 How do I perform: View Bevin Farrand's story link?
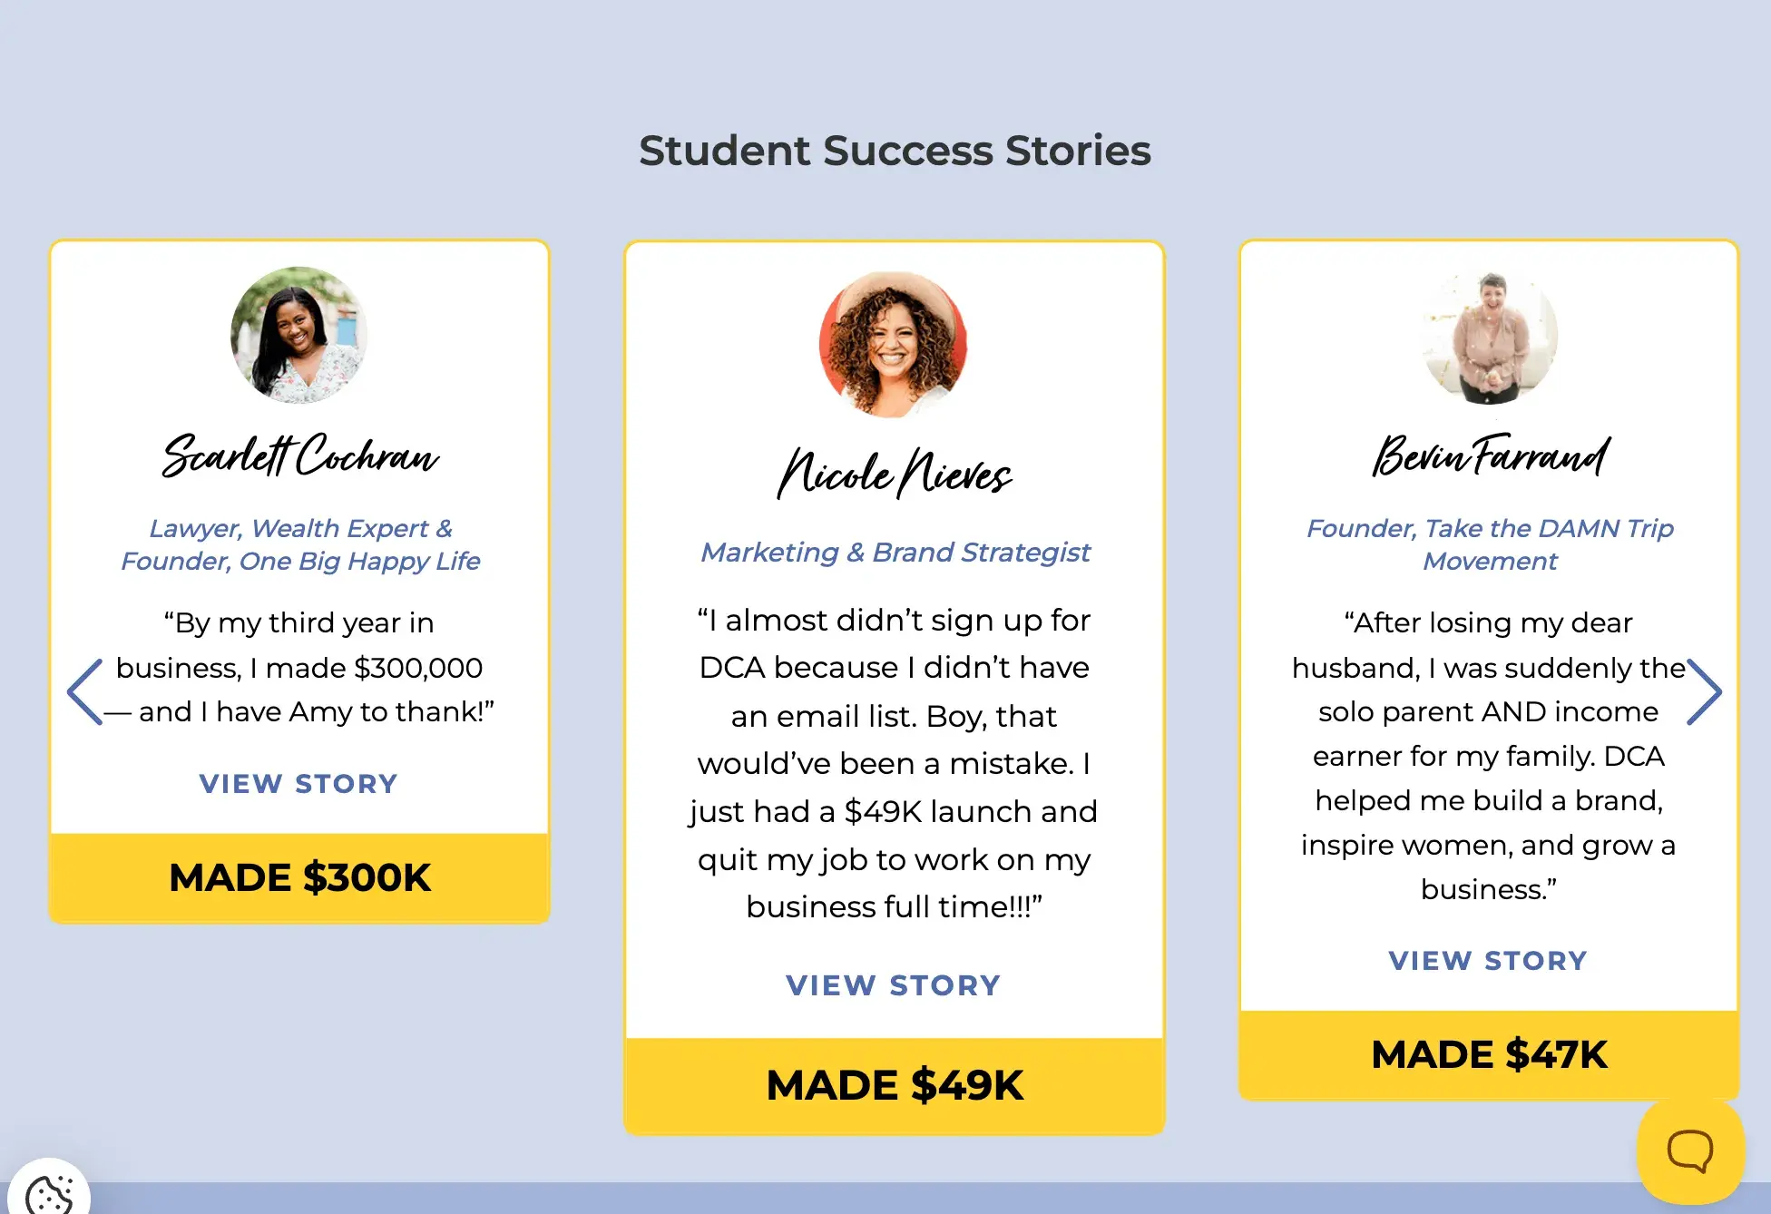(x=1488, y=961)
